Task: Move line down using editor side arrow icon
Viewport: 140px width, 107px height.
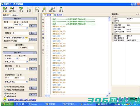Action: [43, 19]
